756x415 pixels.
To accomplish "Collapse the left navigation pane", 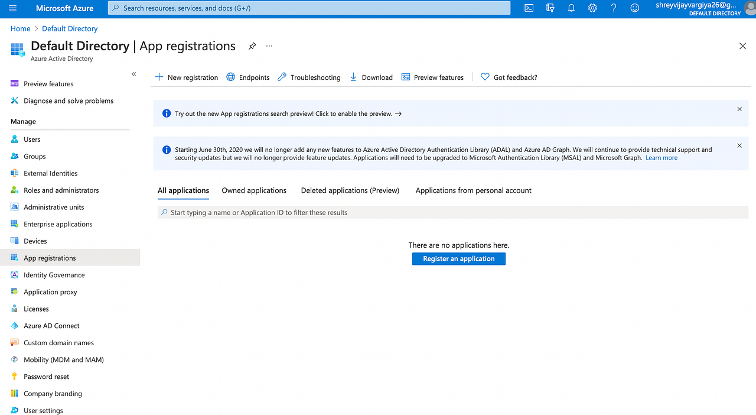I will coord(133,73).
